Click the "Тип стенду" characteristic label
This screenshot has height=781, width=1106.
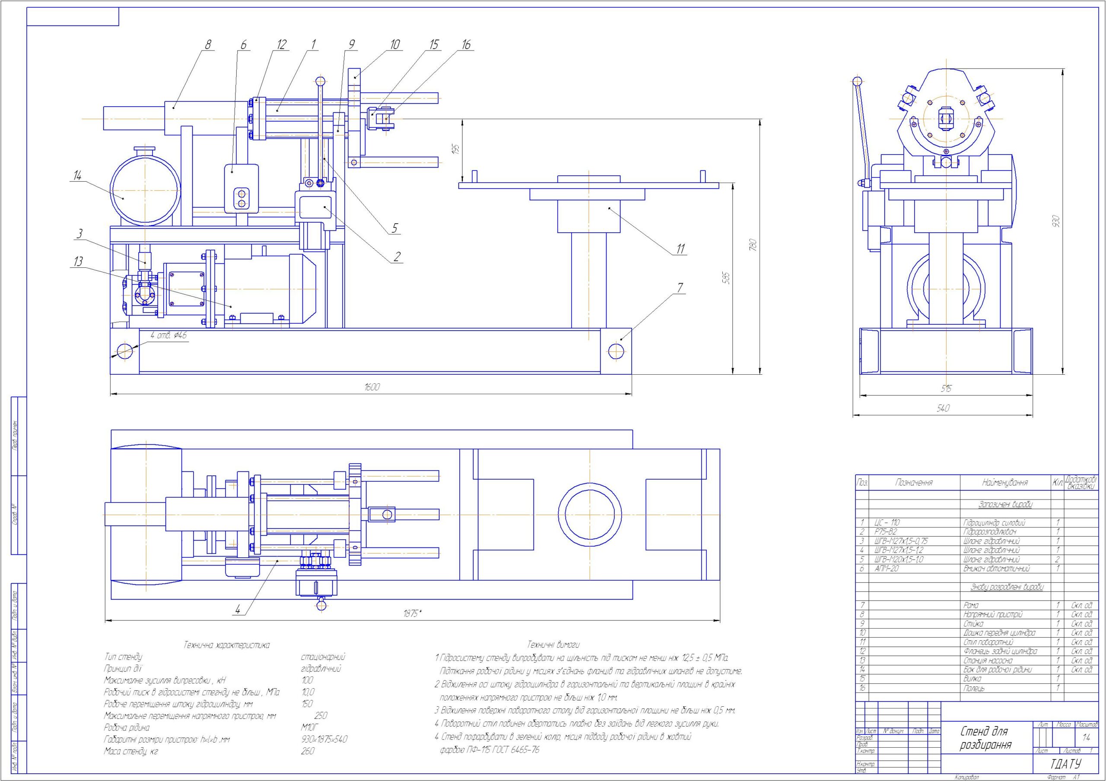point(123,657)
